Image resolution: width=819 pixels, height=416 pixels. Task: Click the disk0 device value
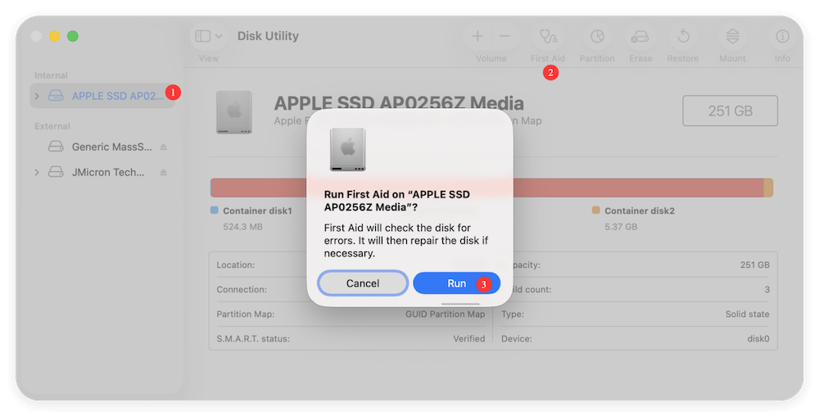[x=758, y=339]
